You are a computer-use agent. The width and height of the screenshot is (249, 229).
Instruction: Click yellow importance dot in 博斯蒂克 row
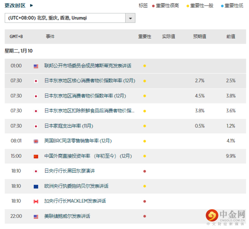coord(144,66)
